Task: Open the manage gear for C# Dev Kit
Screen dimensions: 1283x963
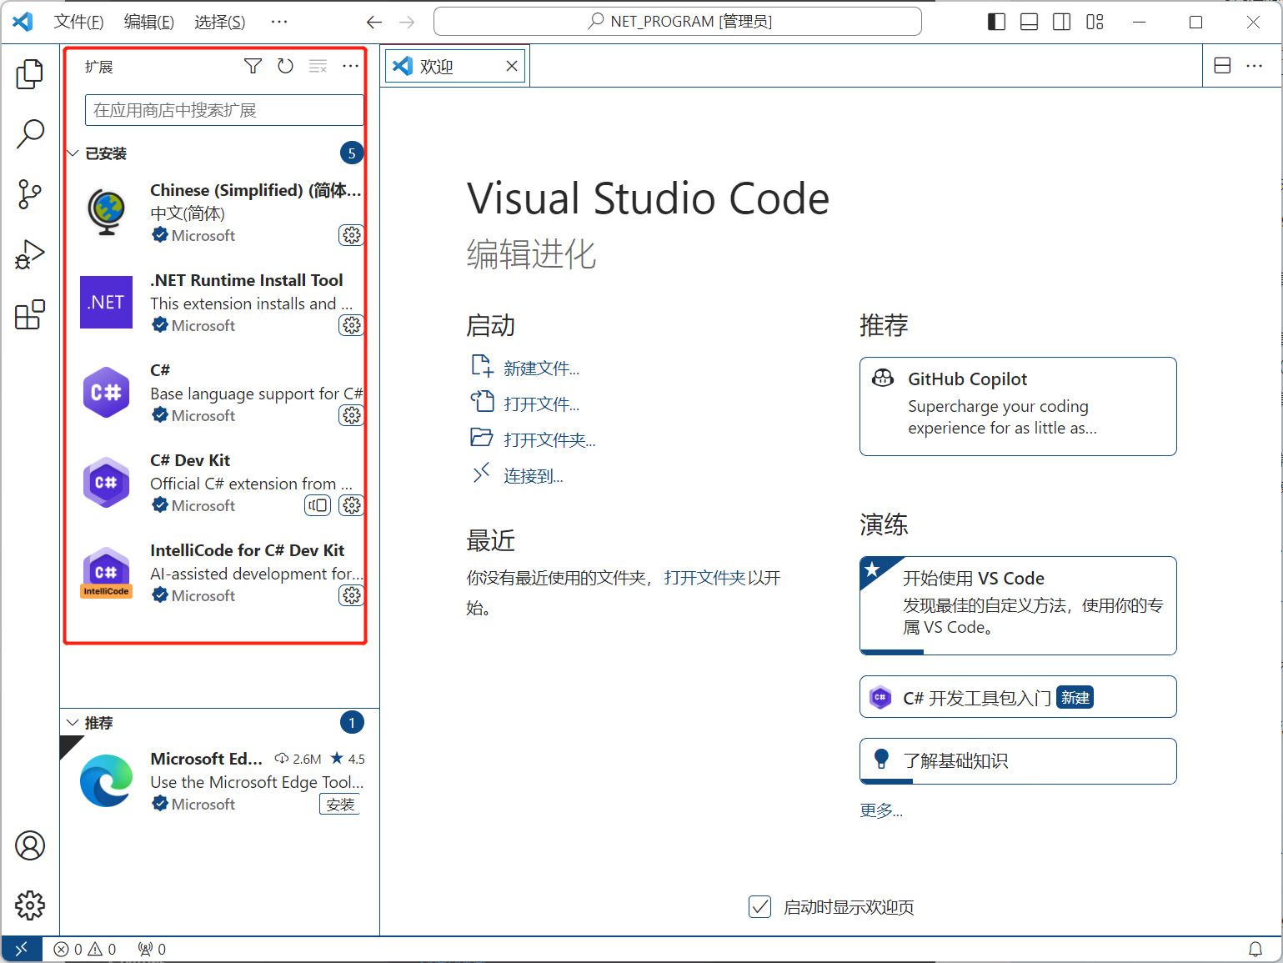Action: pos(352,505)
